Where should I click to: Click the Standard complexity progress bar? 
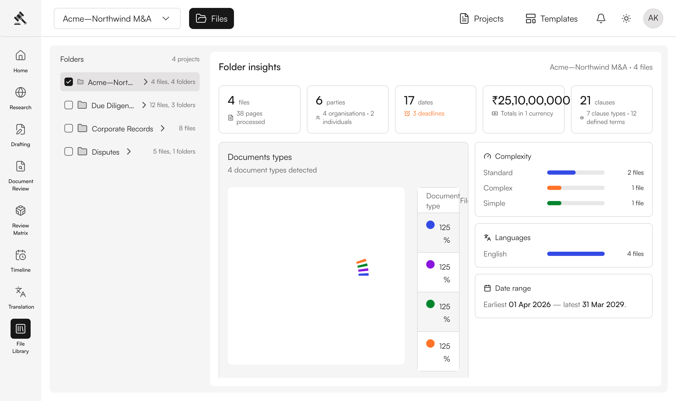point(576,172)
